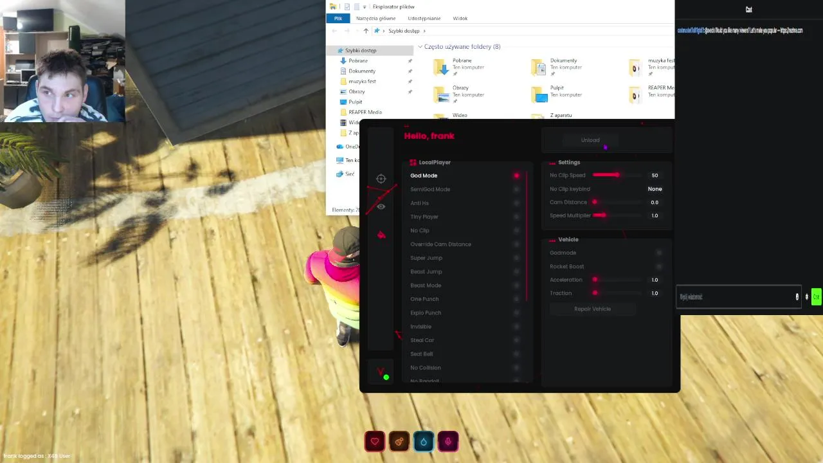
Task: Enable No Collision option
Action: 516,368
